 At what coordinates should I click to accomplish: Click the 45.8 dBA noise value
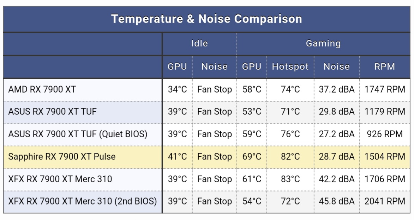tap(336, 201)
